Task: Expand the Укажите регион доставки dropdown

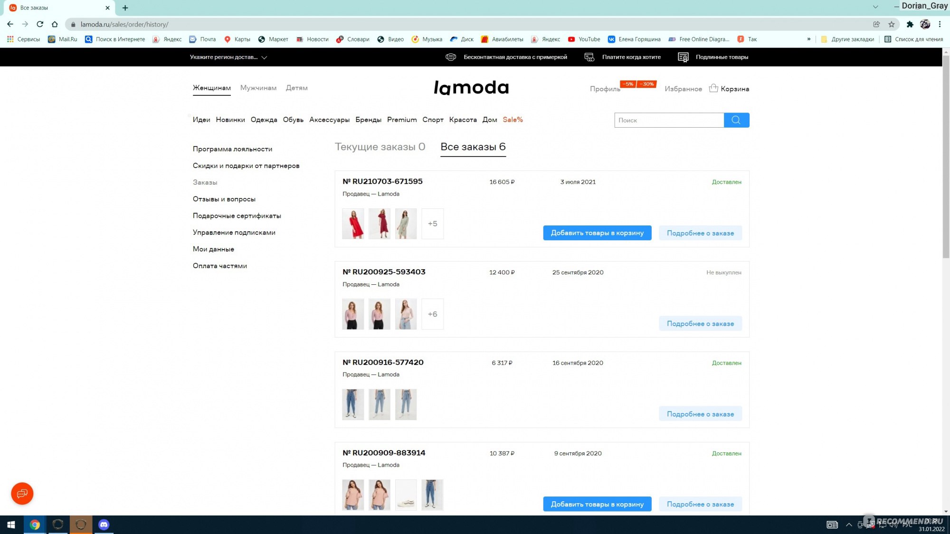Action: pos(228,57)
